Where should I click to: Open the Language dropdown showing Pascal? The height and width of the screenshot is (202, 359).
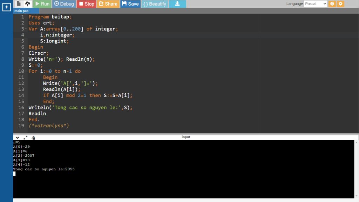[315, 4]
